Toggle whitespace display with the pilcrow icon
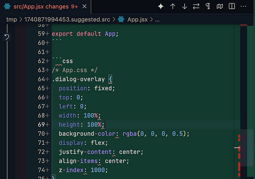This screenshot has height=179, width=255. (208, 6)
